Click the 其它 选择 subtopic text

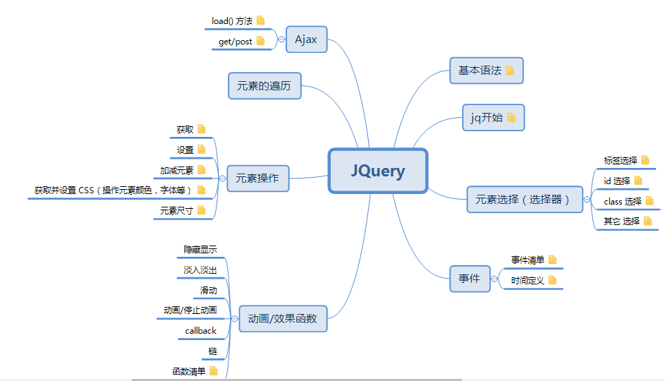click(622, 221)
